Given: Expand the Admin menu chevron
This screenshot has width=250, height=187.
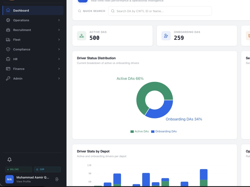Looking at the screenshot, I should [x=59, y=78].
